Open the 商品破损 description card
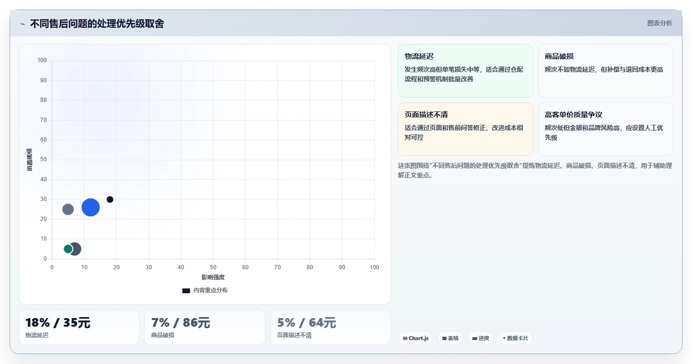This screenshot has width=692, height=364. (606, 71)
